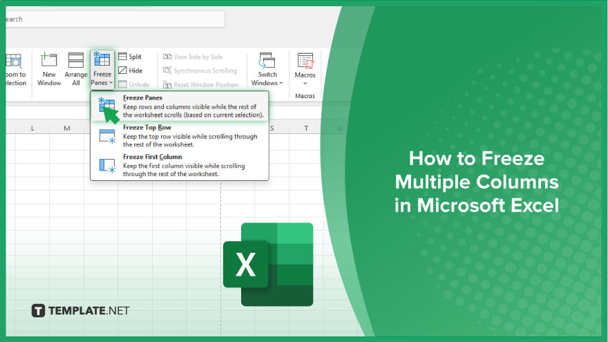This screenshot has width=608, height=342.
Task: Click the Freeze Top Row icon
Action: (x=107, y=137)
